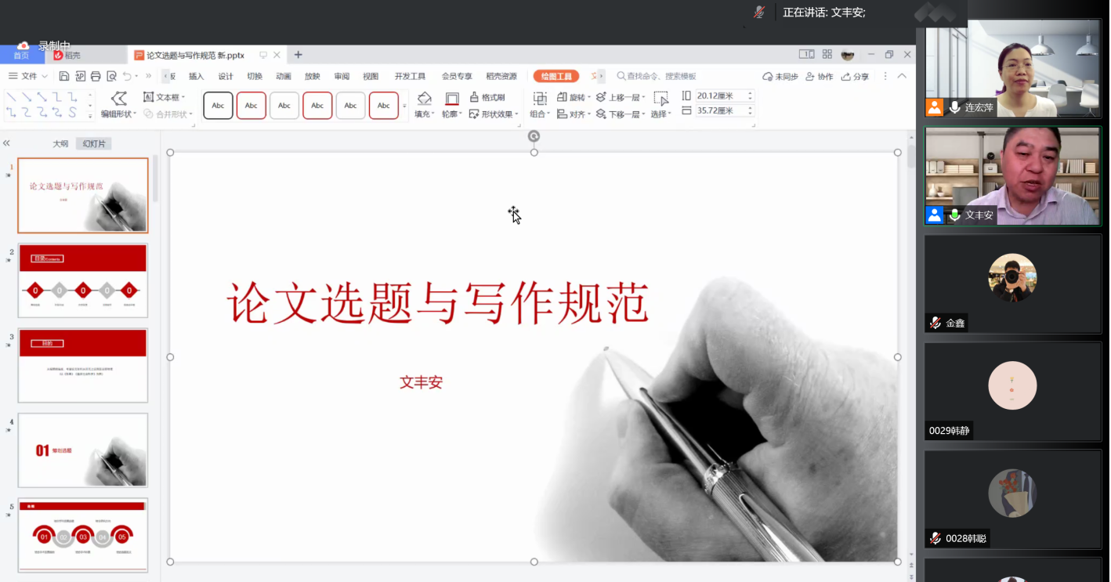Select the straight line shape in gallery
Screen dimensions: 1111x582
tap(12, 97)
